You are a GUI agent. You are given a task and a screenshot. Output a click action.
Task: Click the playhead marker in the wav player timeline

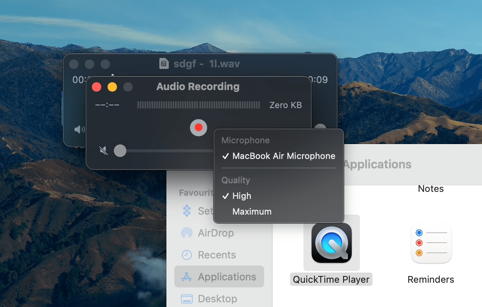click(113, 74)
